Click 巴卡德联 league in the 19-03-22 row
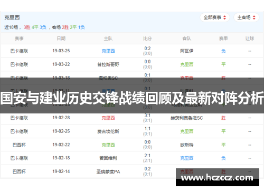Screen dimensions: 264x191 pos(19,64)
